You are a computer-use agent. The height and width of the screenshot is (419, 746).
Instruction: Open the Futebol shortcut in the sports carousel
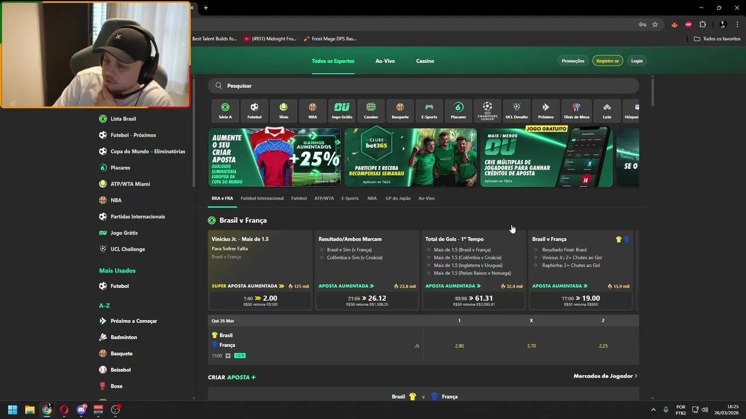254,111
